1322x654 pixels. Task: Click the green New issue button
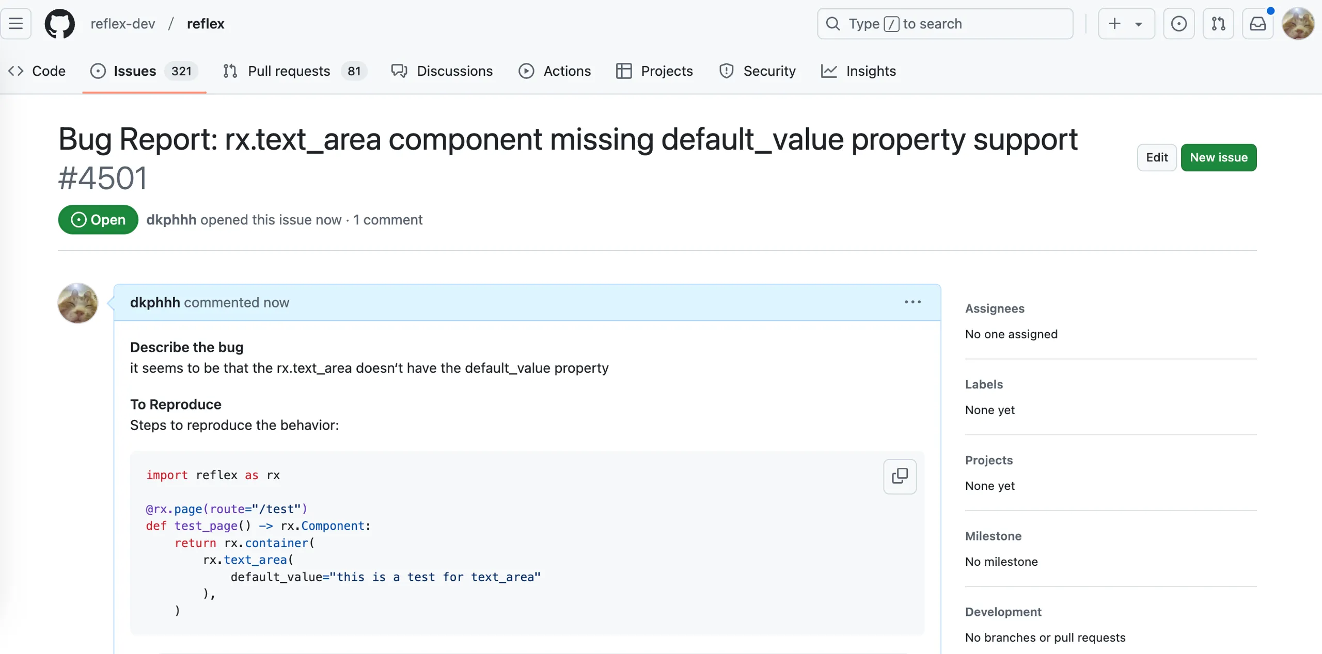tap(1219, 157)
